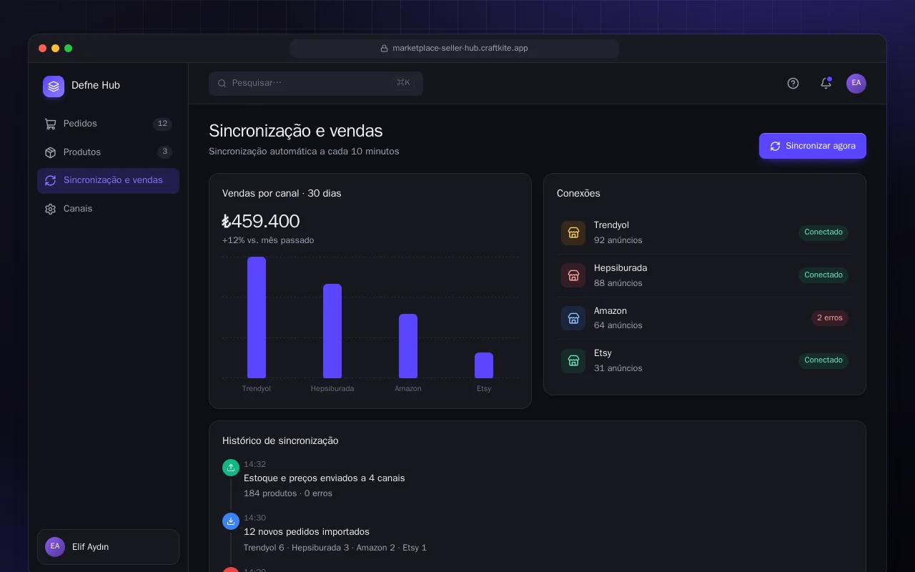
Task: Click the Etsy bar in chart
Action: (x=484, y=365)
